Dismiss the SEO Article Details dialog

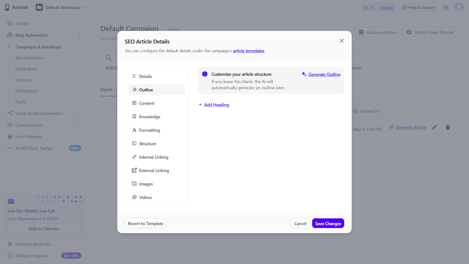(x=341, y=41)
